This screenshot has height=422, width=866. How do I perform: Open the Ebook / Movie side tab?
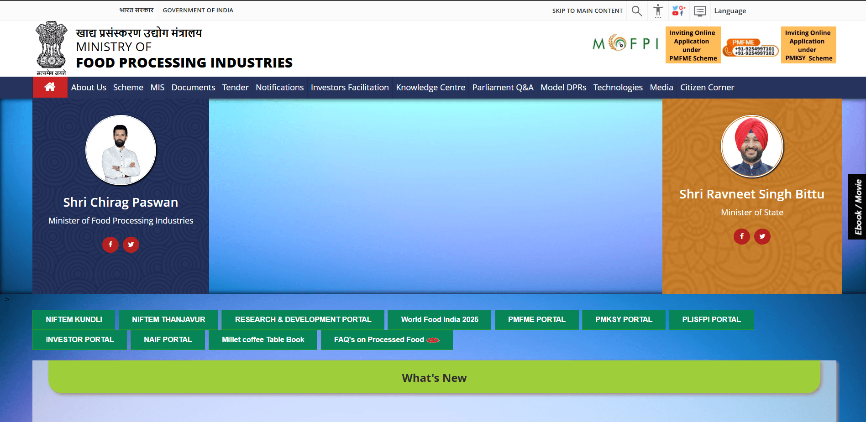(857, 207)
